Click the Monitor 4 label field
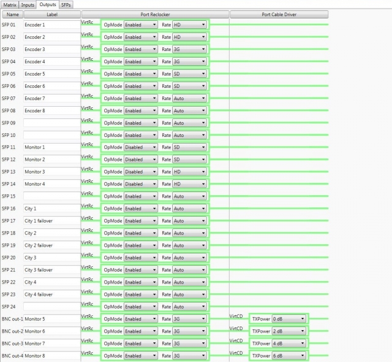This screenshot has height=362, width=392. [x=51, y=184]
